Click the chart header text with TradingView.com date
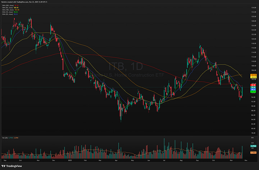The image size is (259, 170). 24,2
